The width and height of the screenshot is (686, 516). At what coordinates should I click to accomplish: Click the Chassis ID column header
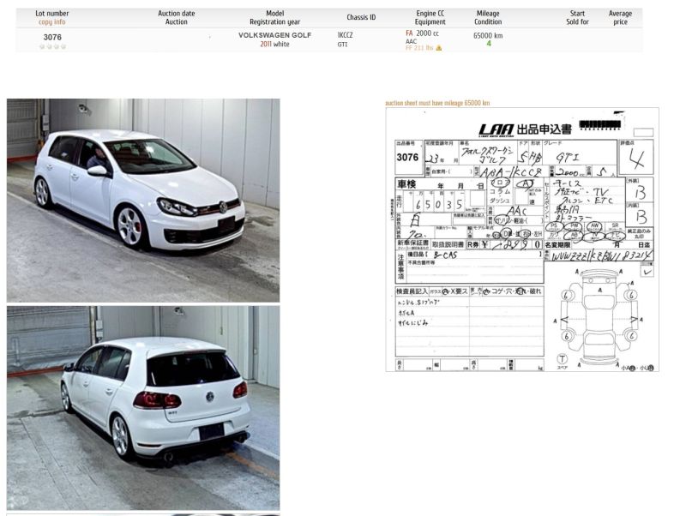pyautogui.click(x=361, y=17)
